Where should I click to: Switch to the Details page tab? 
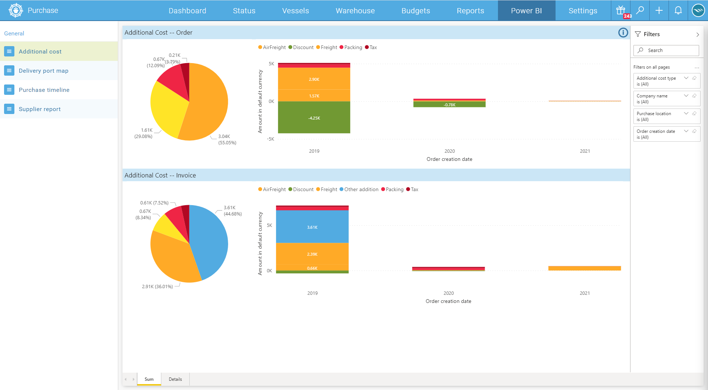[175, 379]
